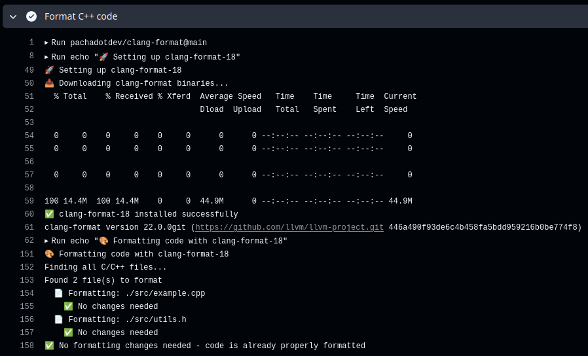Click line number 59 of the download progress

[x=29, y=201]
